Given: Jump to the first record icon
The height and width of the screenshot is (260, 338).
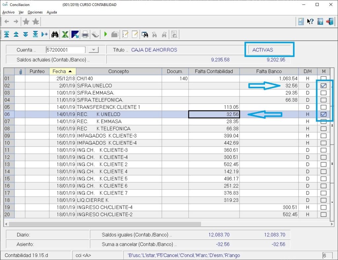Looking at the screenshot, I should pyautogui.click(x=7, y=34).
